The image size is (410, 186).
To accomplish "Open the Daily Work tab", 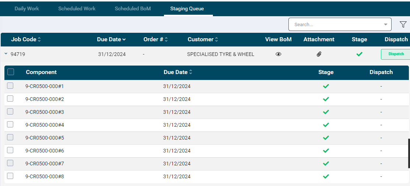I will 27,8.
